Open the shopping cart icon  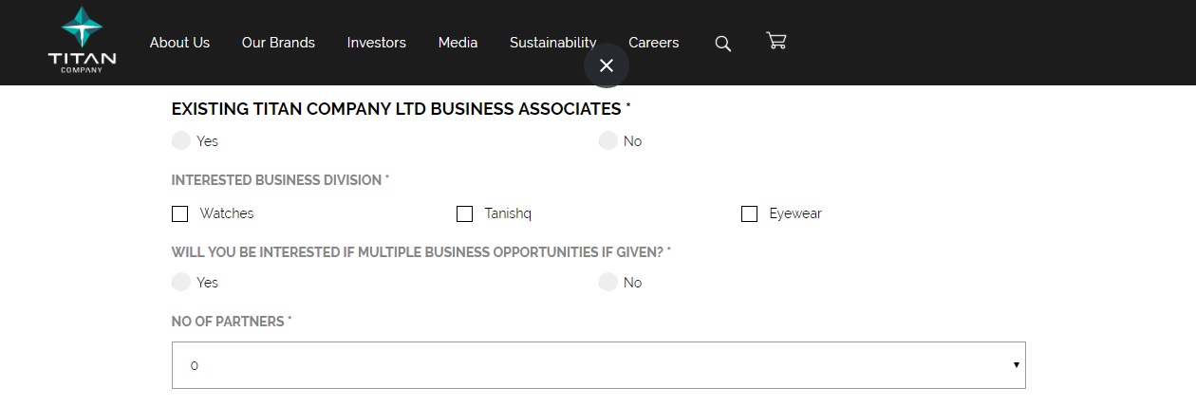coord(776,41)
